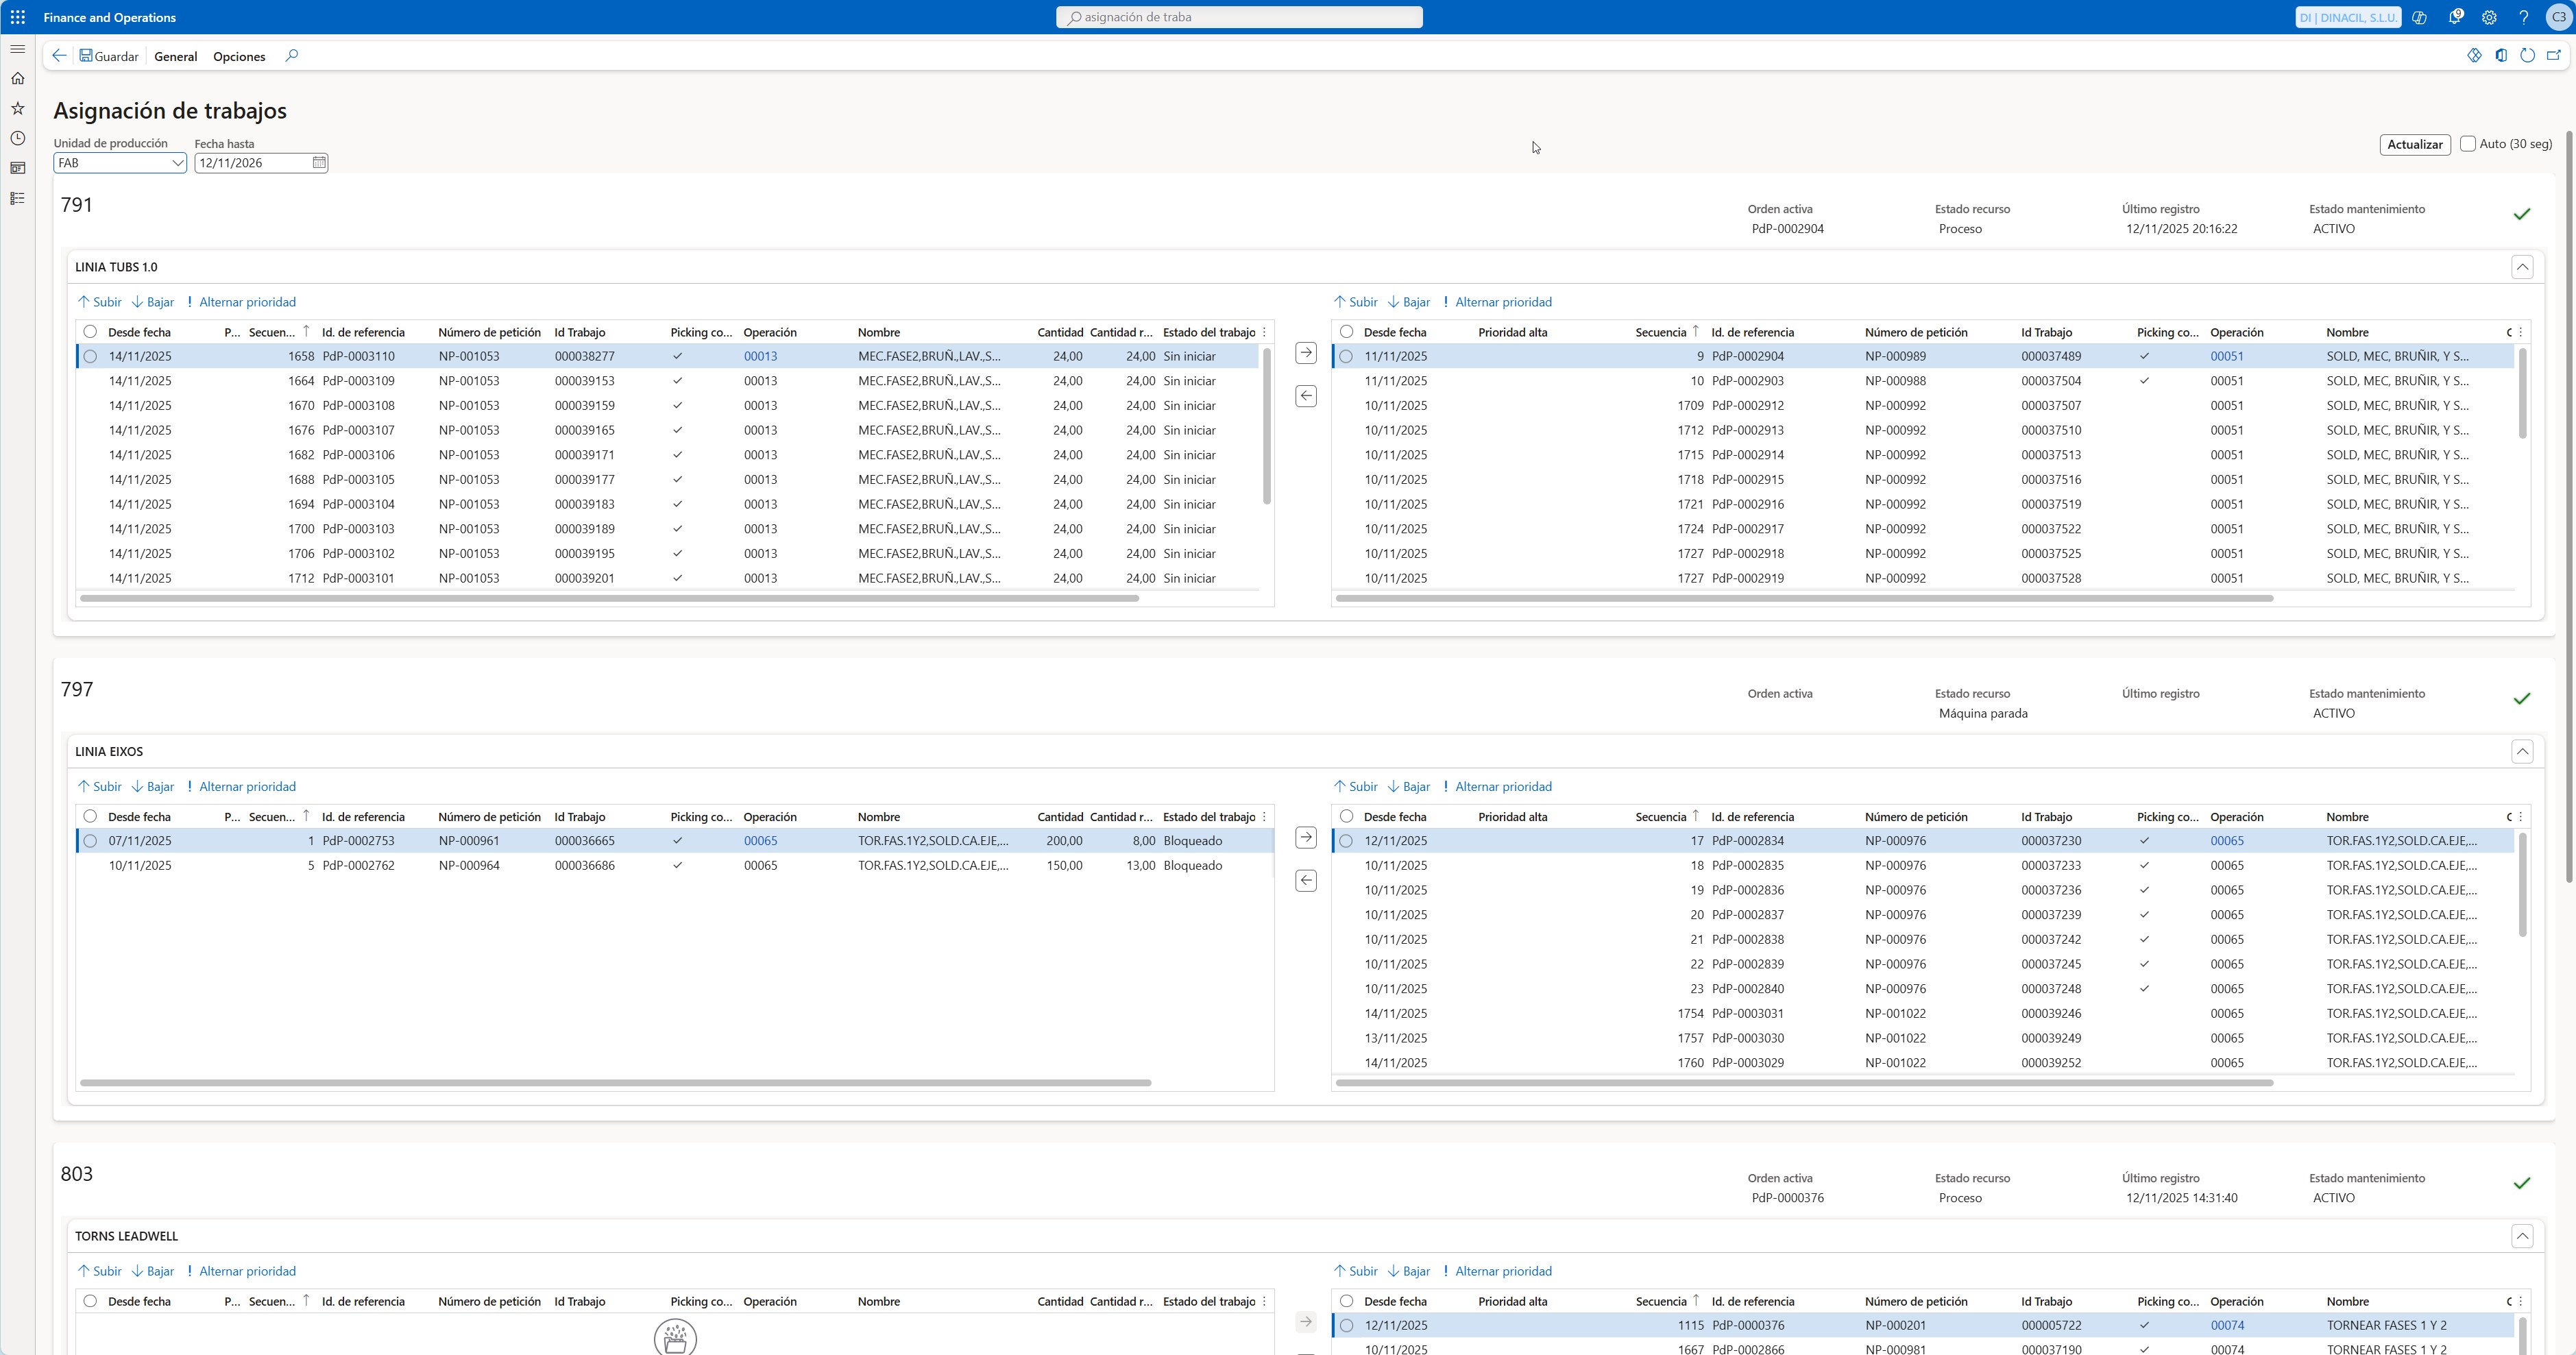Viewport: 2576px width, 1355px height.
Task: Enable Auto (30 seg) refresh checkbox
Action: pos(2468,144)
